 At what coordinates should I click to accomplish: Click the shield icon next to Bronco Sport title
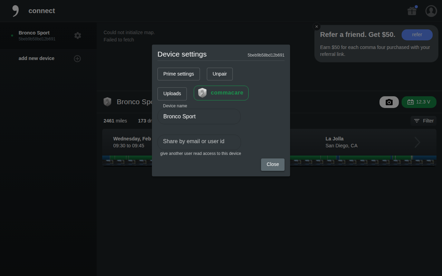107,102
